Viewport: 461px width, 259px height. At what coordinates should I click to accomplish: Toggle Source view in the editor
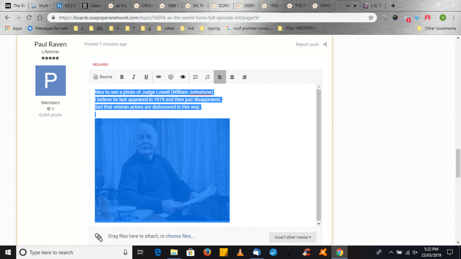tap(103, 77)
